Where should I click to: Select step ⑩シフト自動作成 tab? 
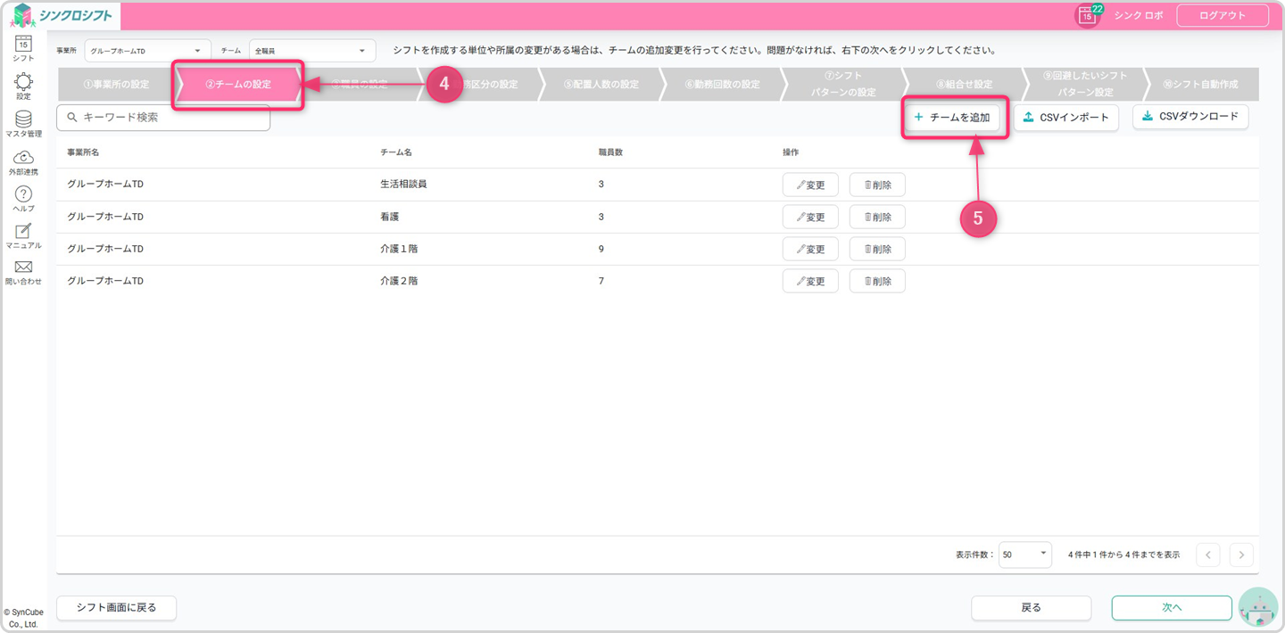pos(1199,85)
